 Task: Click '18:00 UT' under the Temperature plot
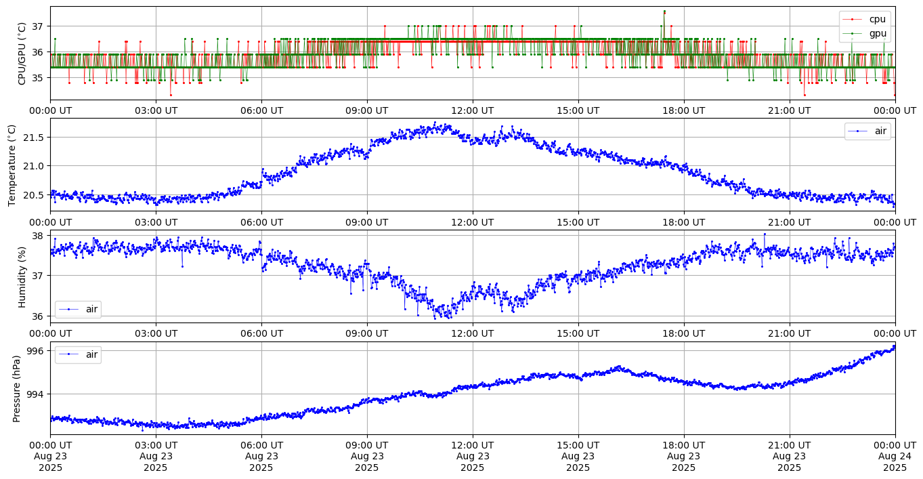[684, 222]
